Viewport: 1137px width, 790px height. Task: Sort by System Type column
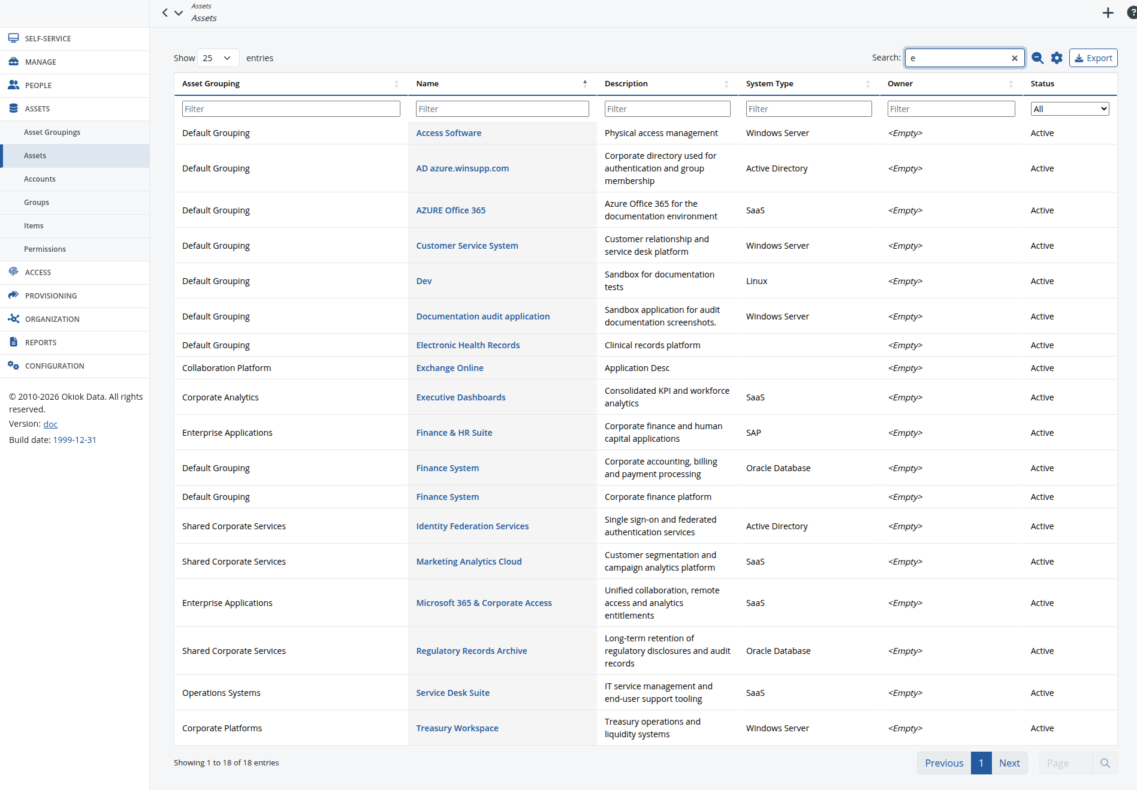click(x=808, y=84)
